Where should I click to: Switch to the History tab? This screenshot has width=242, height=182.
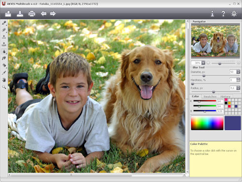225,97
